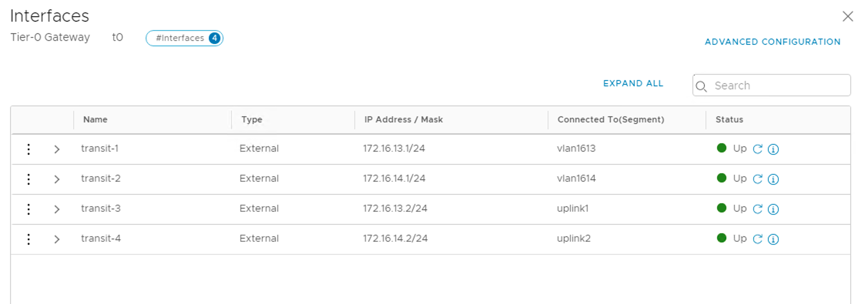Expand the transit-4 interface row
The height and width of the screenshot is (304, 862).
pyautogui.click(x=57, y=239)
